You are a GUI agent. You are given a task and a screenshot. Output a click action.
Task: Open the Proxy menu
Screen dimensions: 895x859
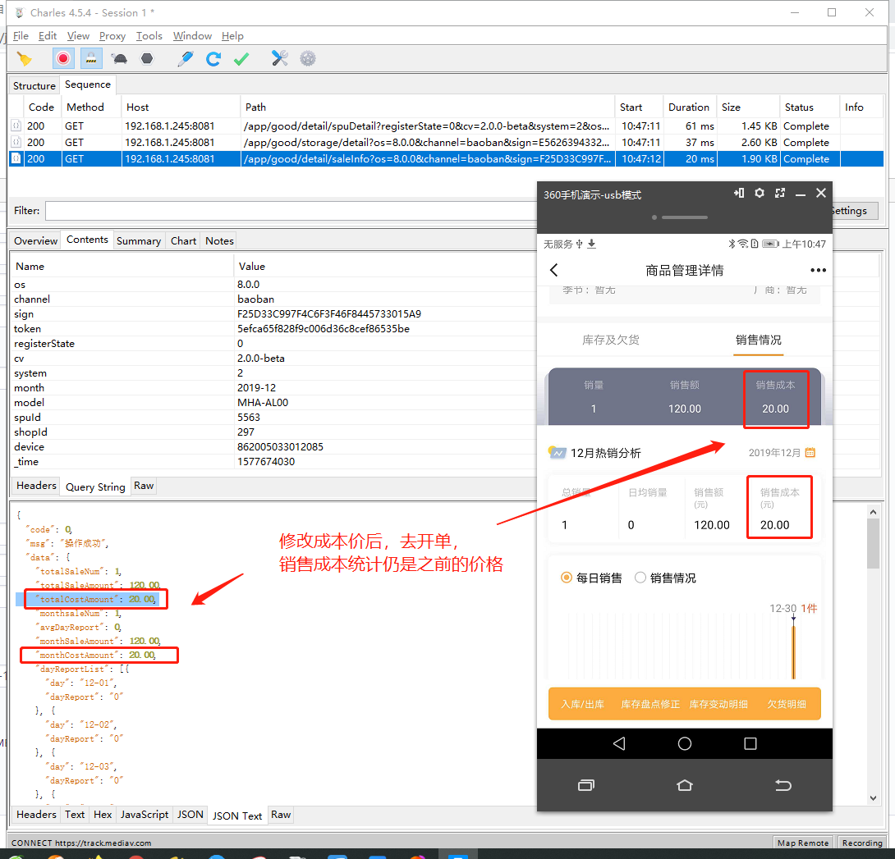112,35
